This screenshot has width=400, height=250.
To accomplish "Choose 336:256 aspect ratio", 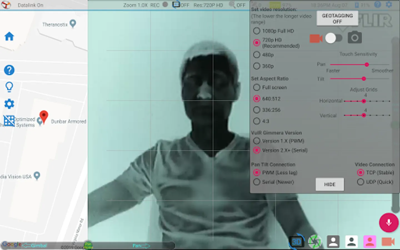I will coord(267,110).
